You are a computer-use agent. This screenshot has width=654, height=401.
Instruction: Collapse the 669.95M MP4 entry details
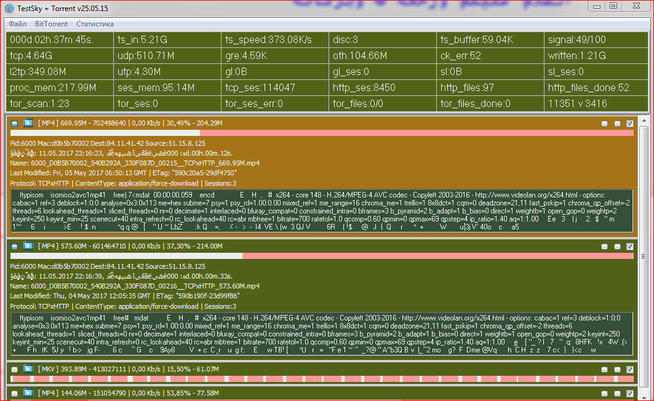15,123
